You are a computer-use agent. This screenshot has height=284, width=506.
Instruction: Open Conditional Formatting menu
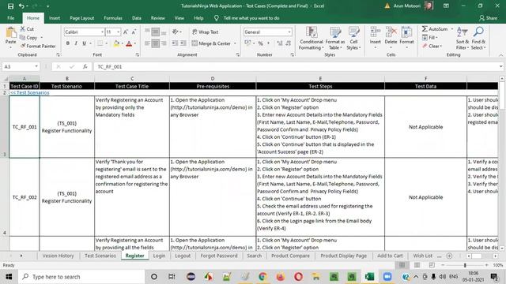point(311,39)
